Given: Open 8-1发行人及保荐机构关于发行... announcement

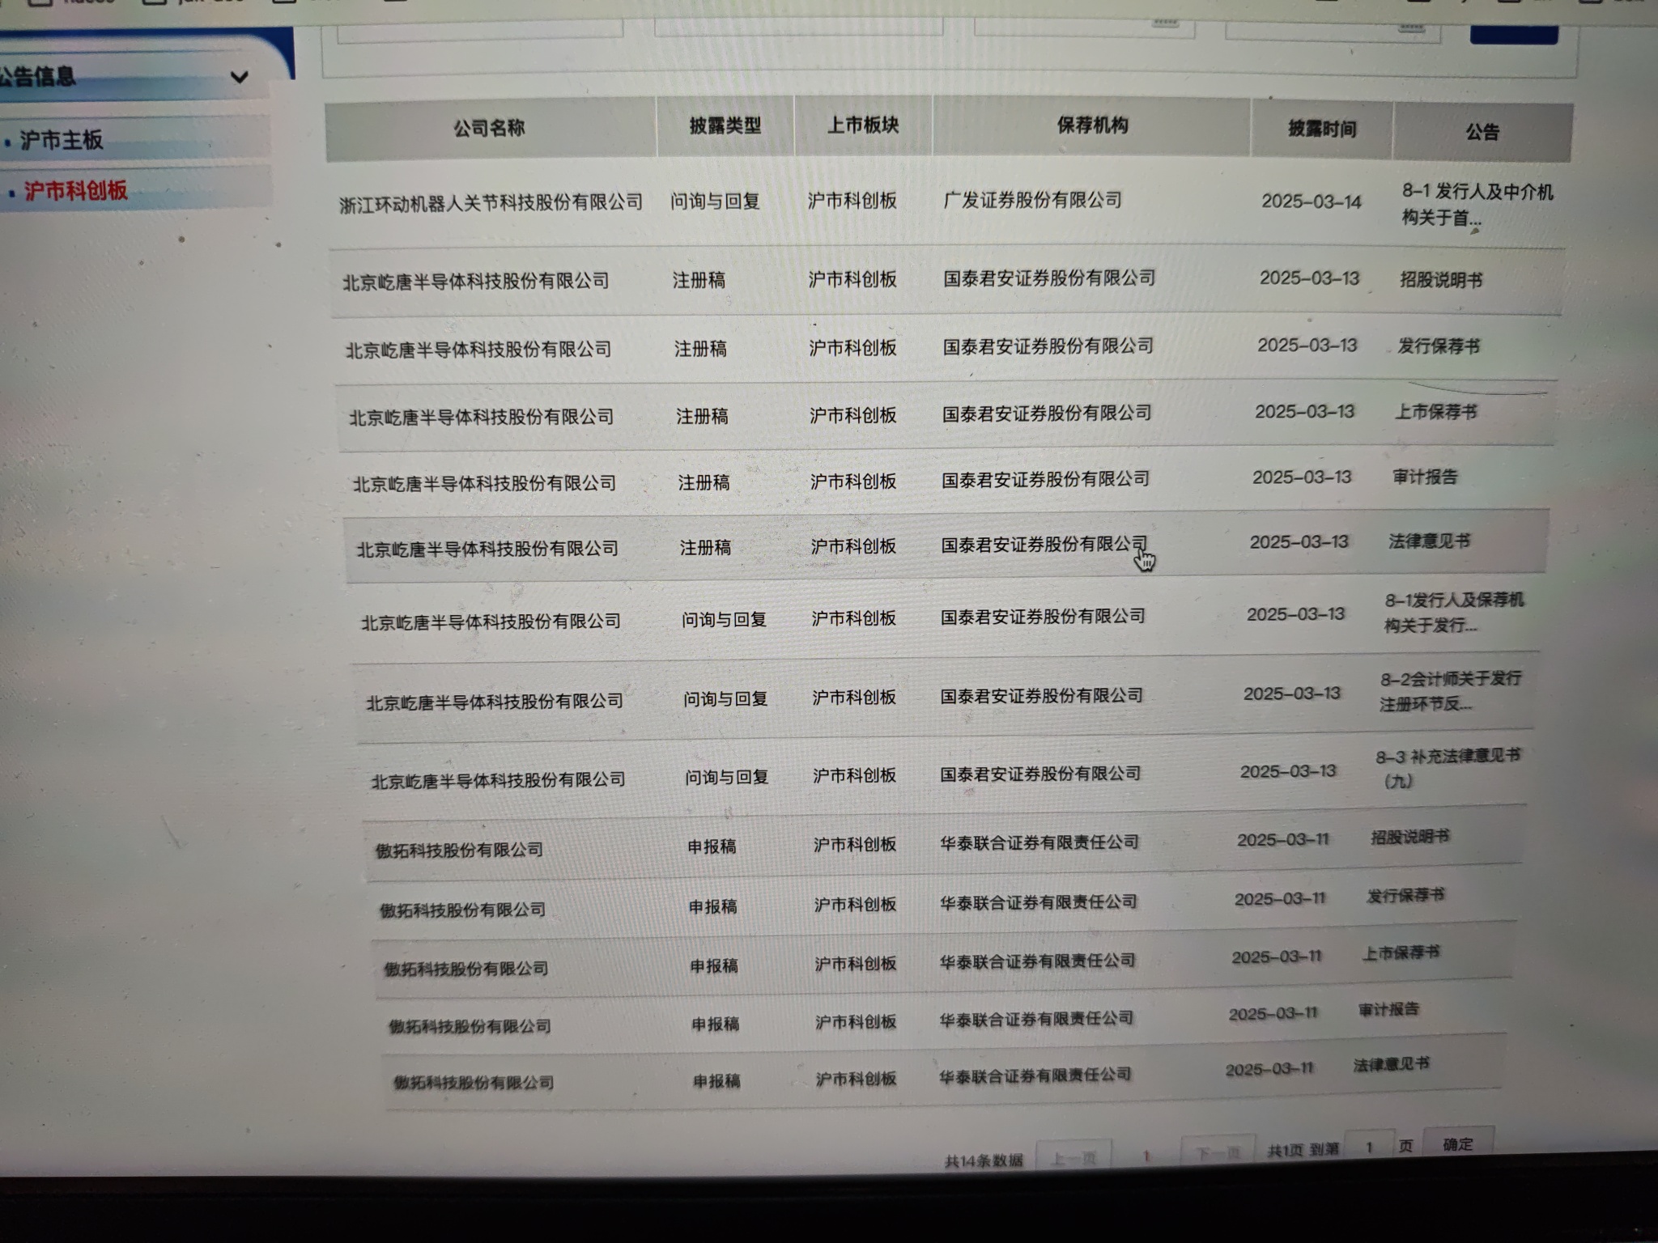Looking at the screenshot, I should point(1454,613).
